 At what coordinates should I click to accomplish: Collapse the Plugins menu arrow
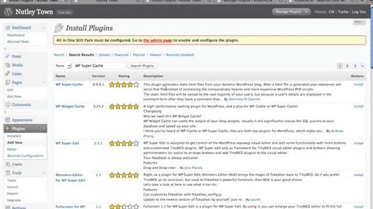click(44, 128)
